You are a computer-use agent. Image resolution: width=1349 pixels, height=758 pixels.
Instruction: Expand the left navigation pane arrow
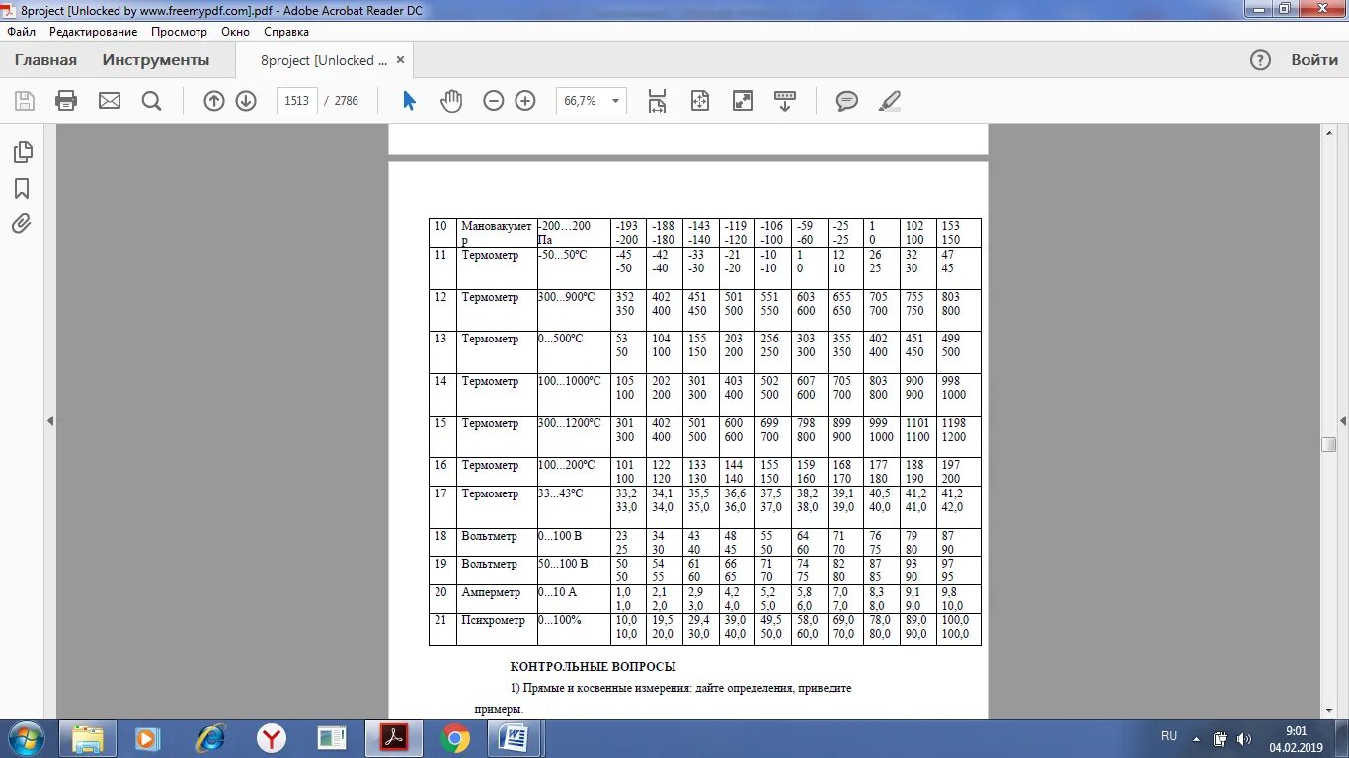(x=50, y=421)
